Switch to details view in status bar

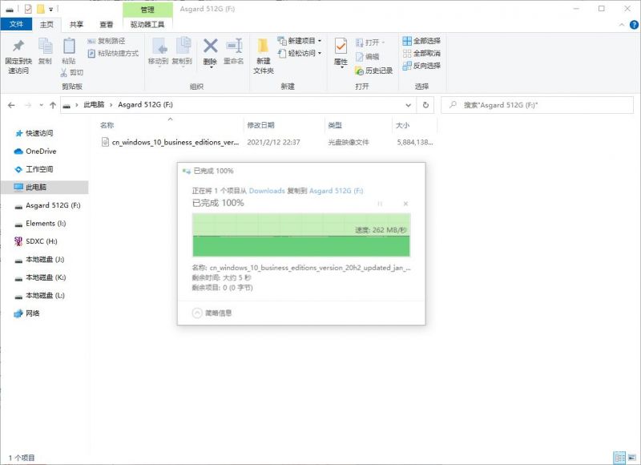619,457
